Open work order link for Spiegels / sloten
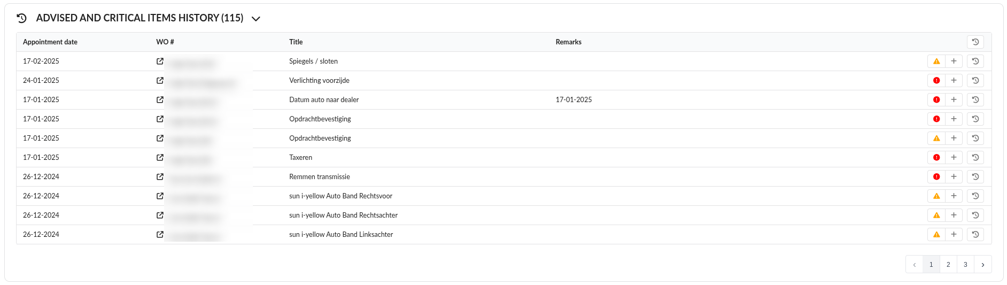Image resolution: width=1007 pixels, height=285 pixels. tap(160, 61)
